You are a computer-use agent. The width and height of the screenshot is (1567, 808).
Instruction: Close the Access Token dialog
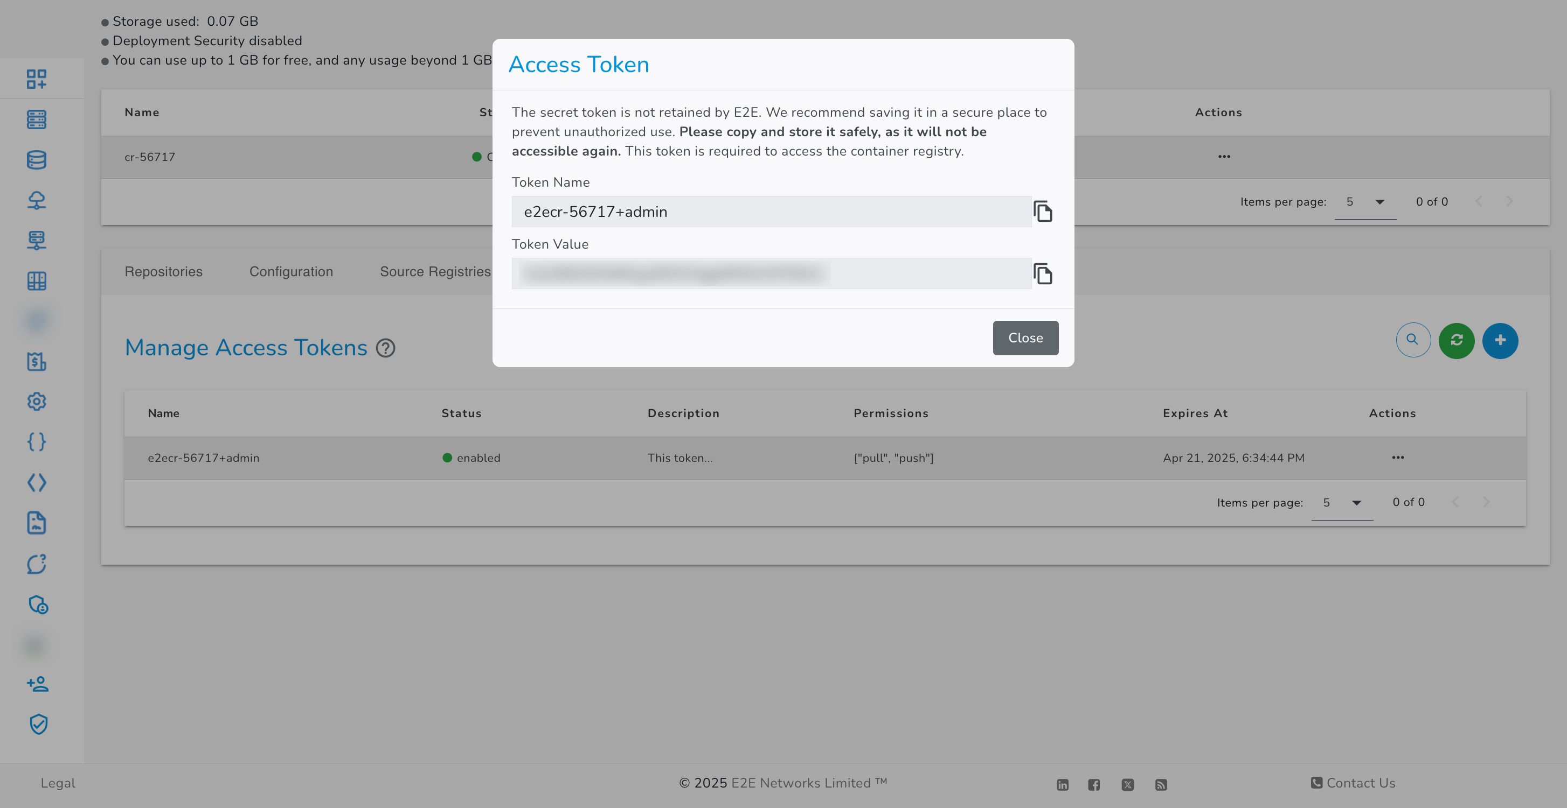pyautogui.click(x=1025, y=338)
